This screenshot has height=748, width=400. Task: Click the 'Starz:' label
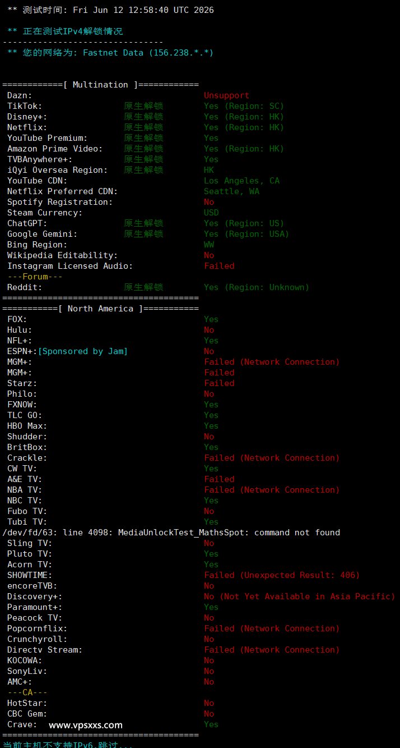pos(22,383)
